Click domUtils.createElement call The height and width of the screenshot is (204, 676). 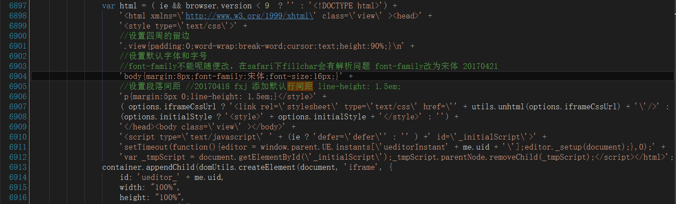[x=240, y=167]
